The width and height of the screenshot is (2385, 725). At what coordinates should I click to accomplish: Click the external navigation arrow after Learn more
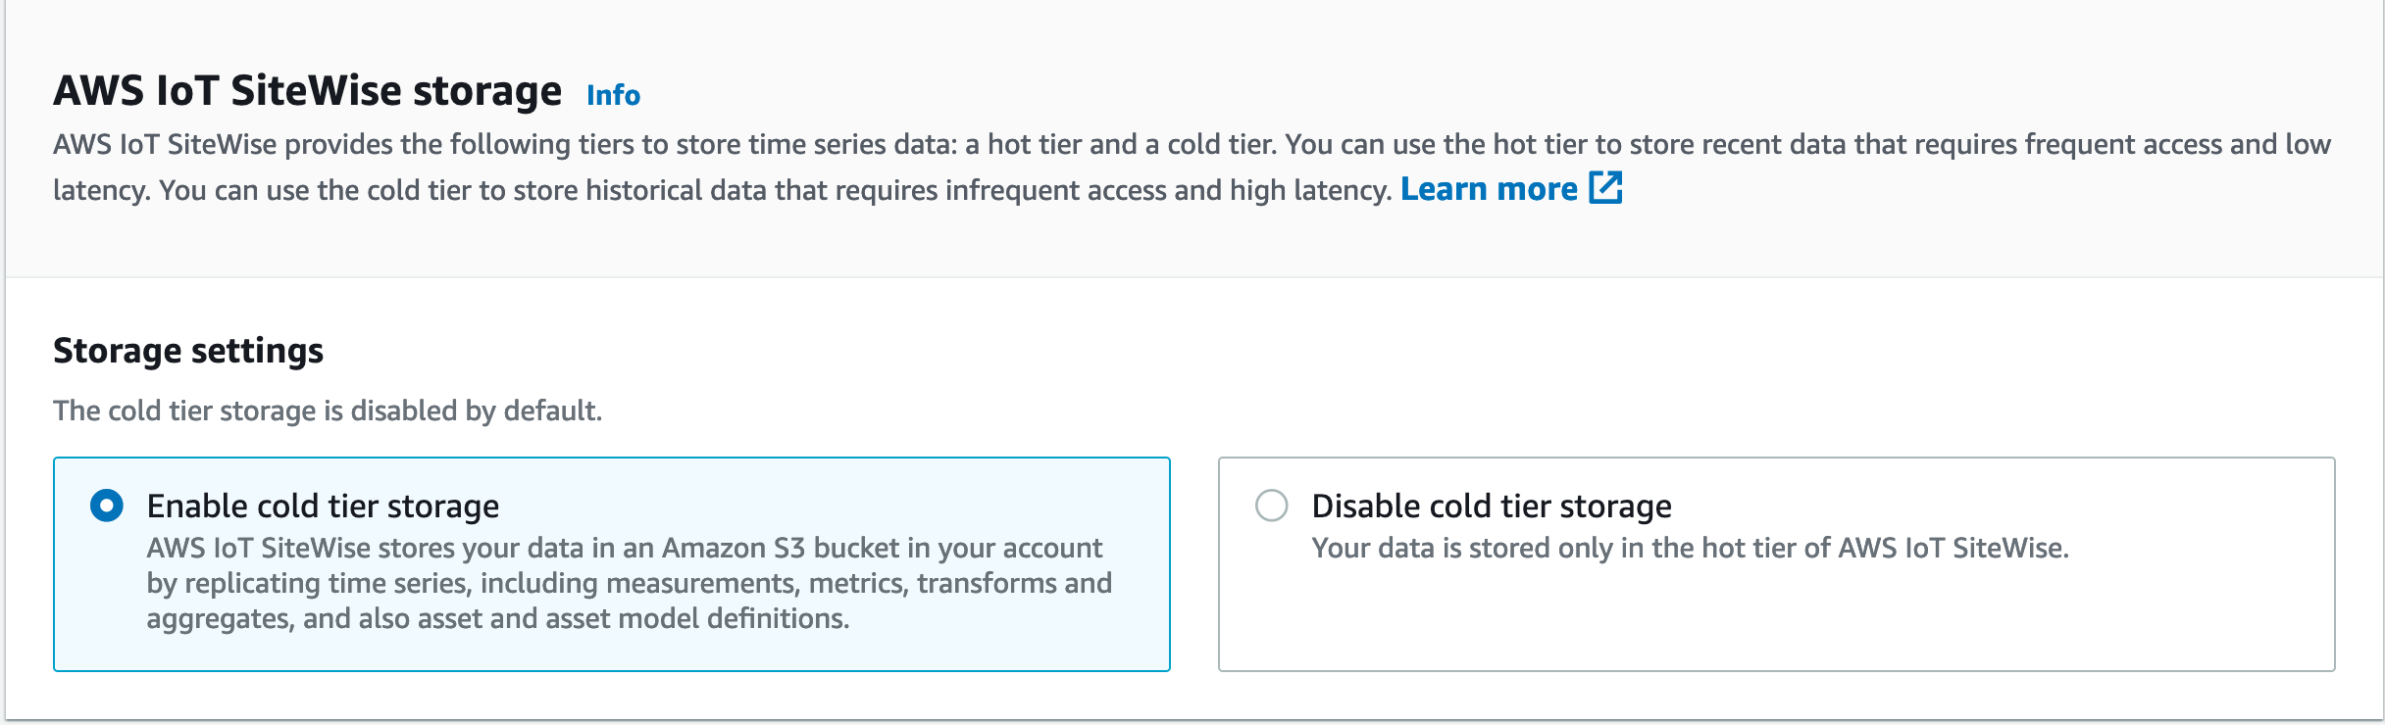pos(1608,187)
